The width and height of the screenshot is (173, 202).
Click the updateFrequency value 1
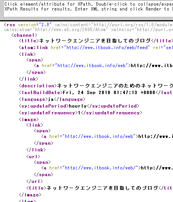pyautogui.click(x=79, y=113)
